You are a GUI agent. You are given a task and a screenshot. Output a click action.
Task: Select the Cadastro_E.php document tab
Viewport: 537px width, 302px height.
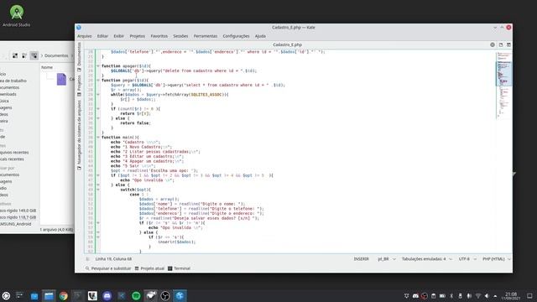click(287, 44)
